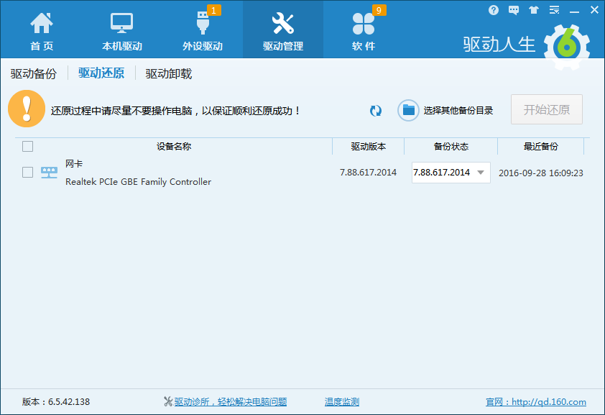Open the 温度监测 link
This screenshot has width=605, height=415.
341,402
